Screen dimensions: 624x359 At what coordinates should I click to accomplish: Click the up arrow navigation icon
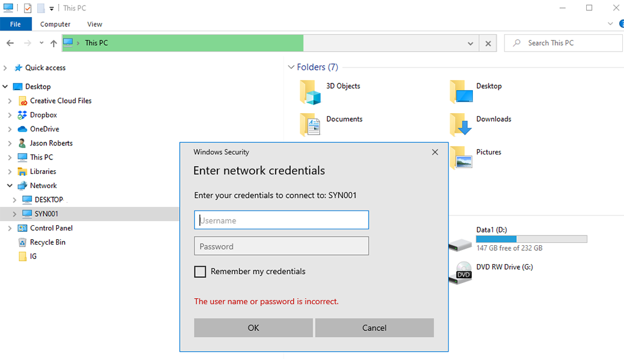[54, 43]
